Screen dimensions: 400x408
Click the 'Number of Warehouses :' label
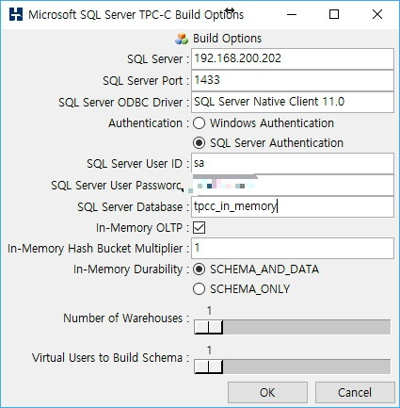126,318
